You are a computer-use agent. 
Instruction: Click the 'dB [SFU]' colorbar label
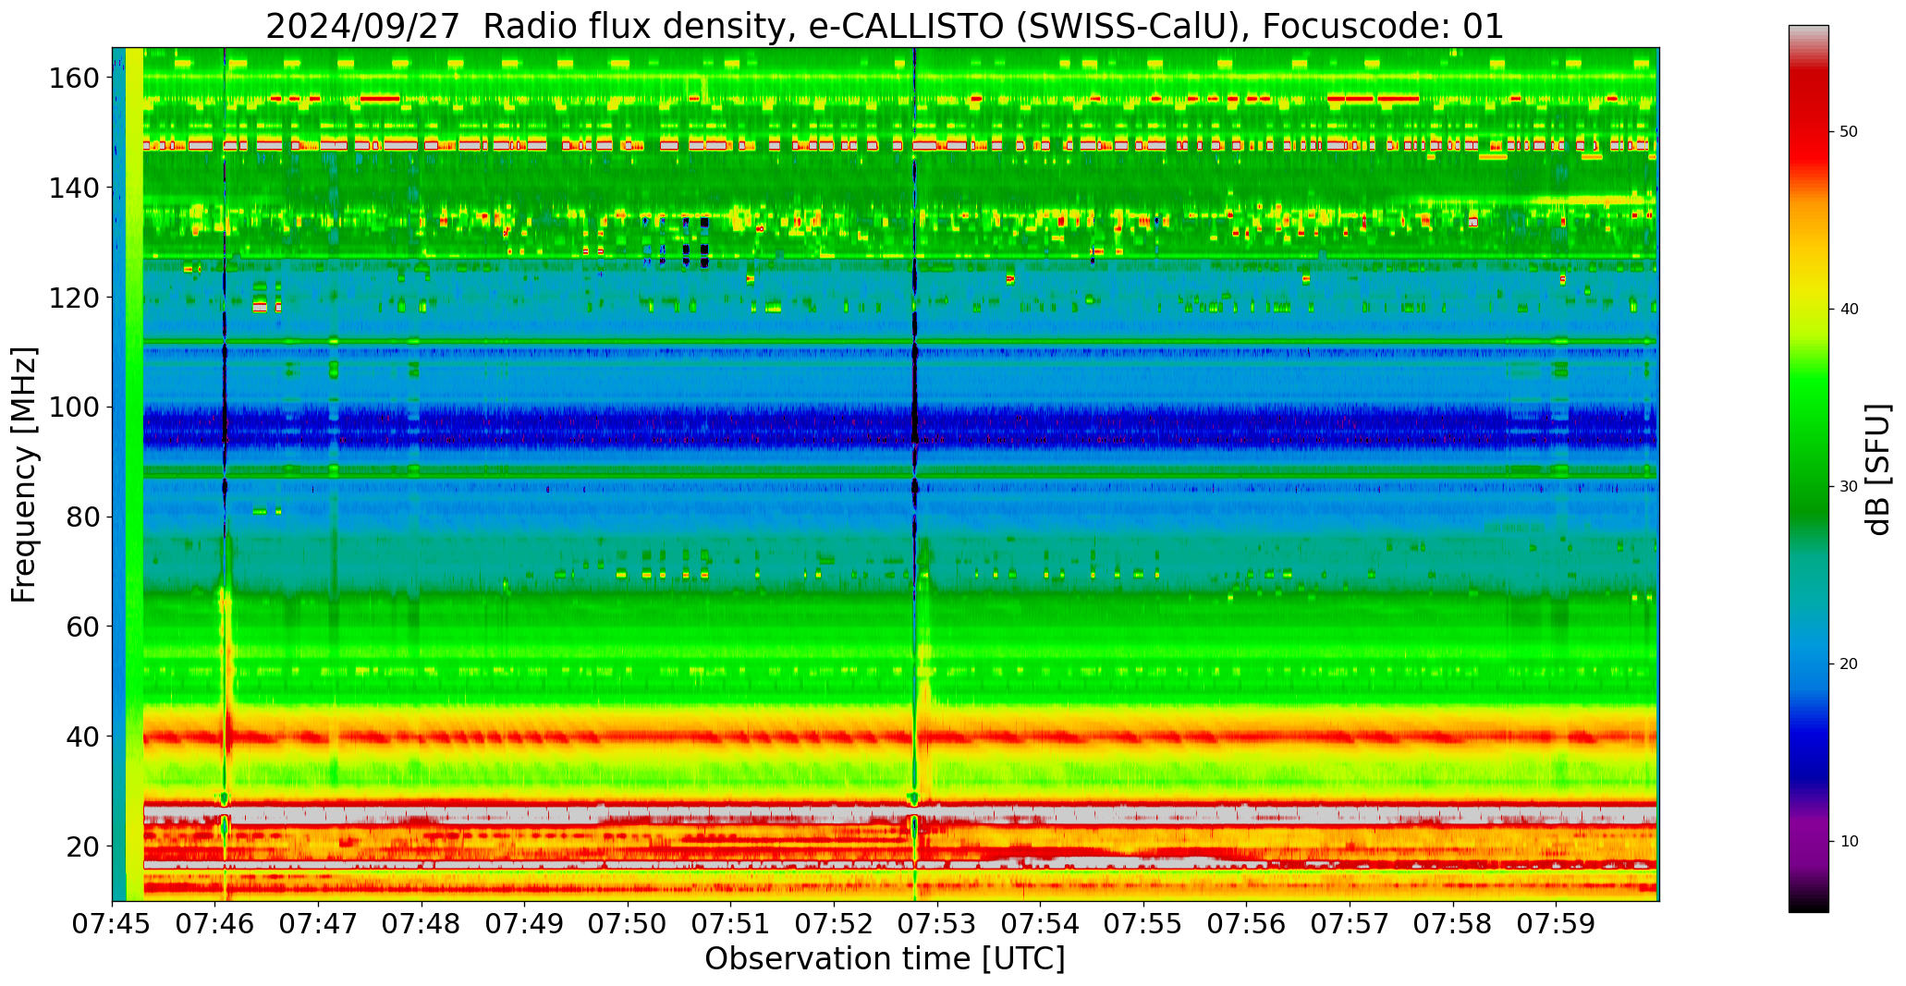(1877, 469)
